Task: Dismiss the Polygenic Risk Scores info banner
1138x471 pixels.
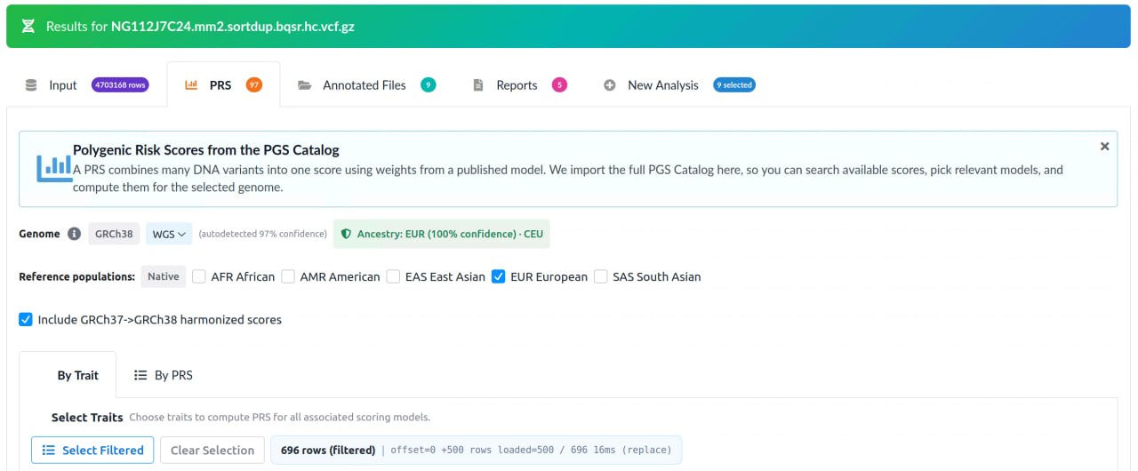Action: coord(1104,146)
